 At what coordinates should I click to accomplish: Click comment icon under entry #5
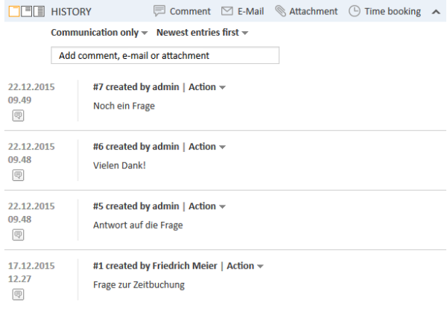click(18, 235)
